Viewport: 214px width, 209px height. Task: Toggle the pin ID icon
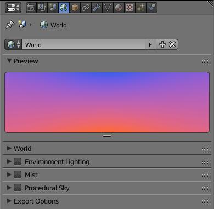pos(10,25)
